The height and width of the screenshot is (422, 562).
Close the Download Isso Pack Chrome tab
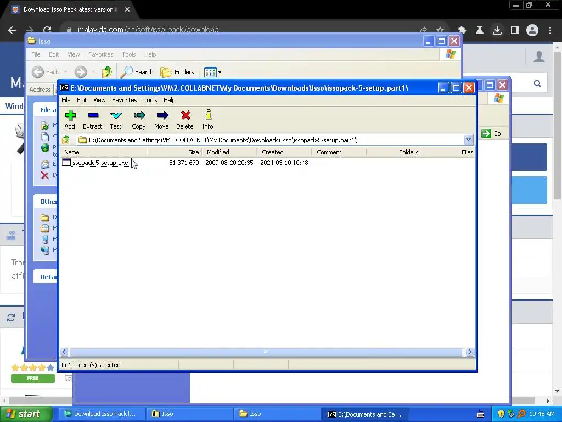127,9
